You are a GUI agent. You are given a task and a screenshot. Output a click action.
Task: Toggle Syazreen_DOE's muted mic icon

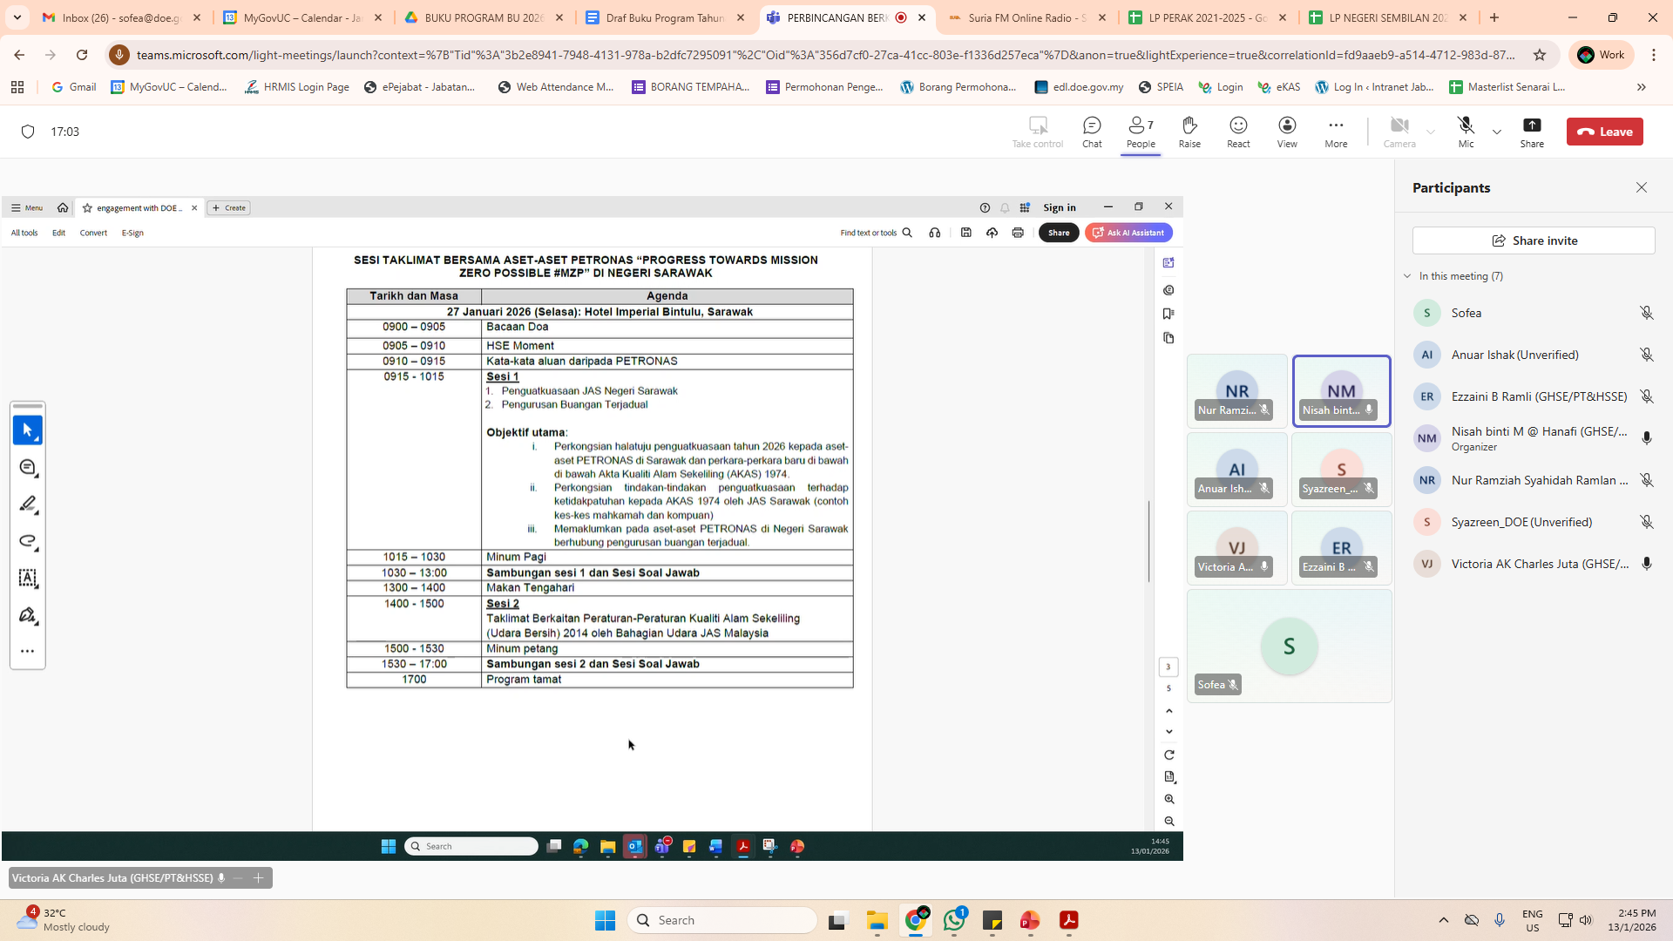click(1646, 522)
